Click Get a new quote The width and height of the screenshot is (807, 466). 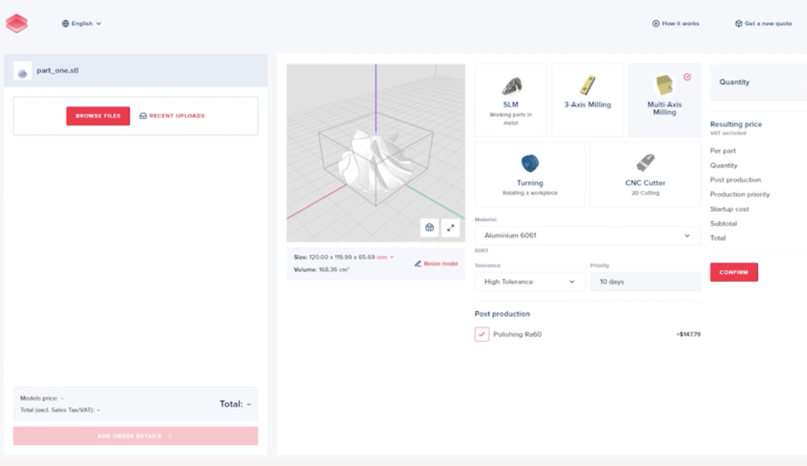coord(763,24)
